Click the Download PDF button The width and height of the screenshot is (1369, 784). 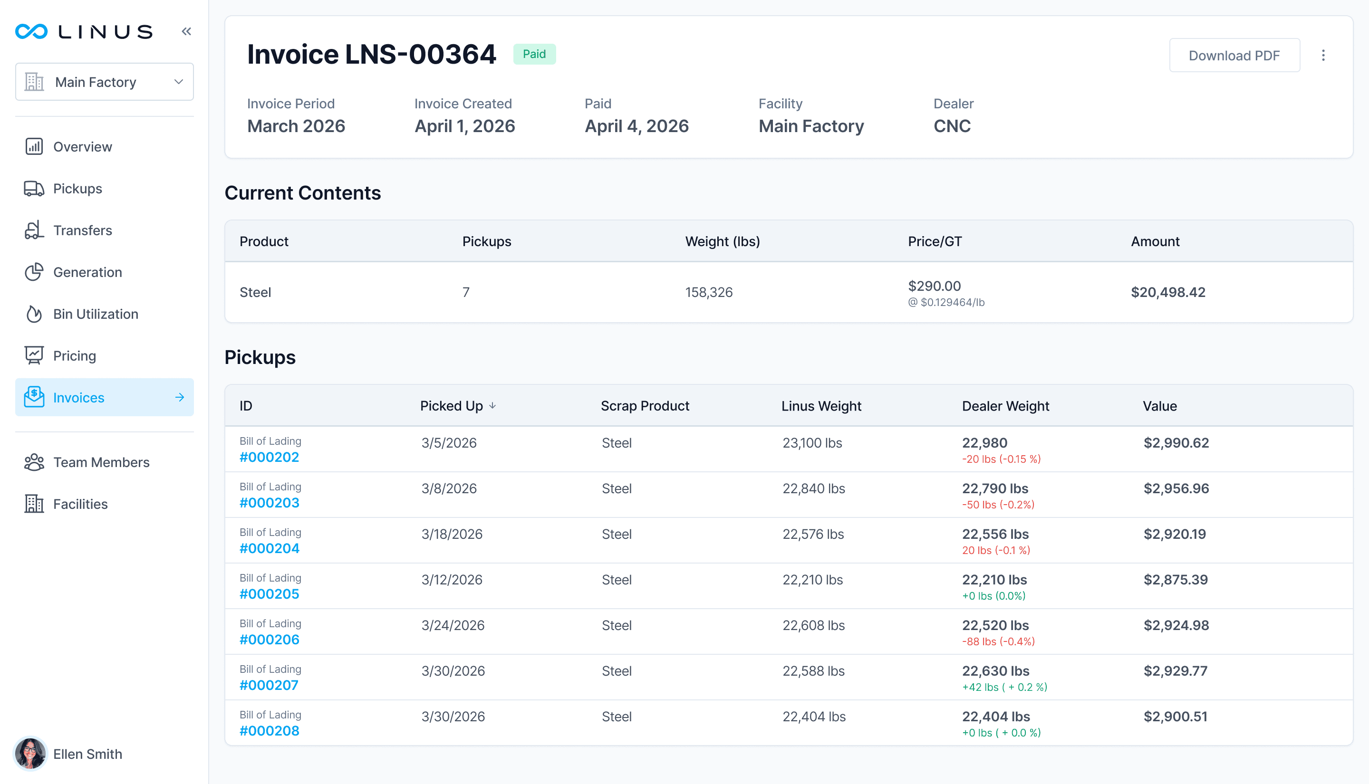click(1234, 56)
